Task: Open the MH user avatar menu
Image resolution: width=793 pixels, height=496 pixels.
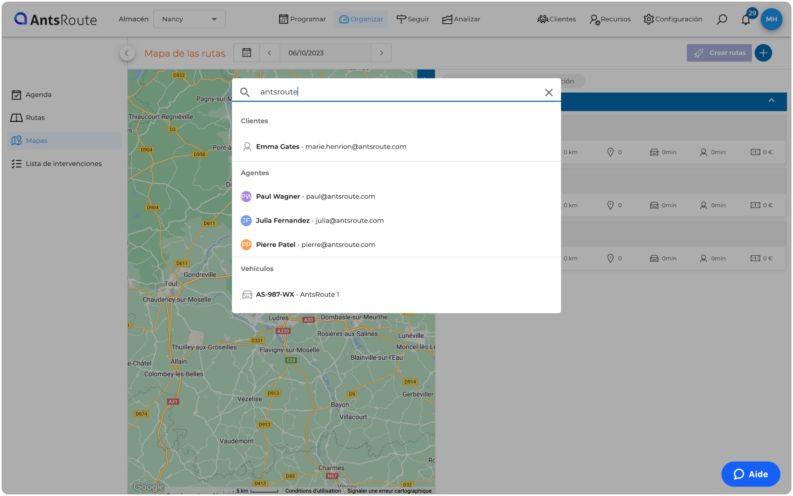Action: coord(771,19)
